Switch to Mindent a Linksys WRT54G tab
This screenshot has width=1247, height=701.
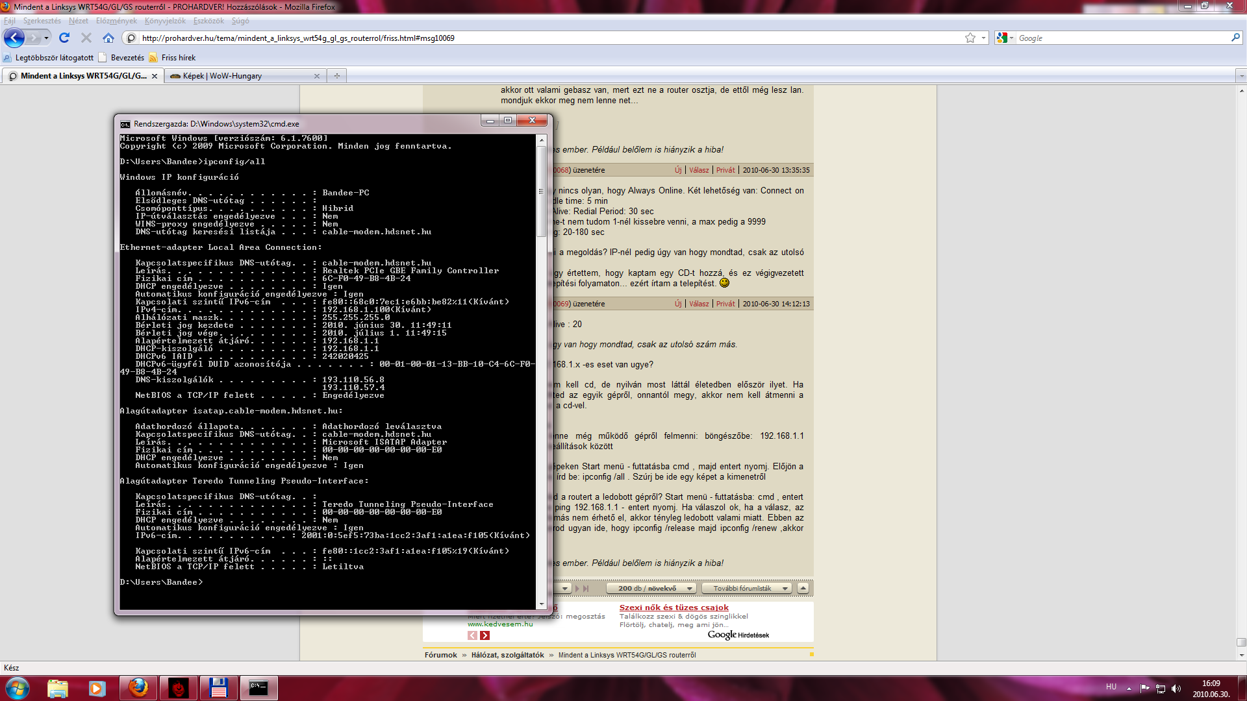(82, 76)
